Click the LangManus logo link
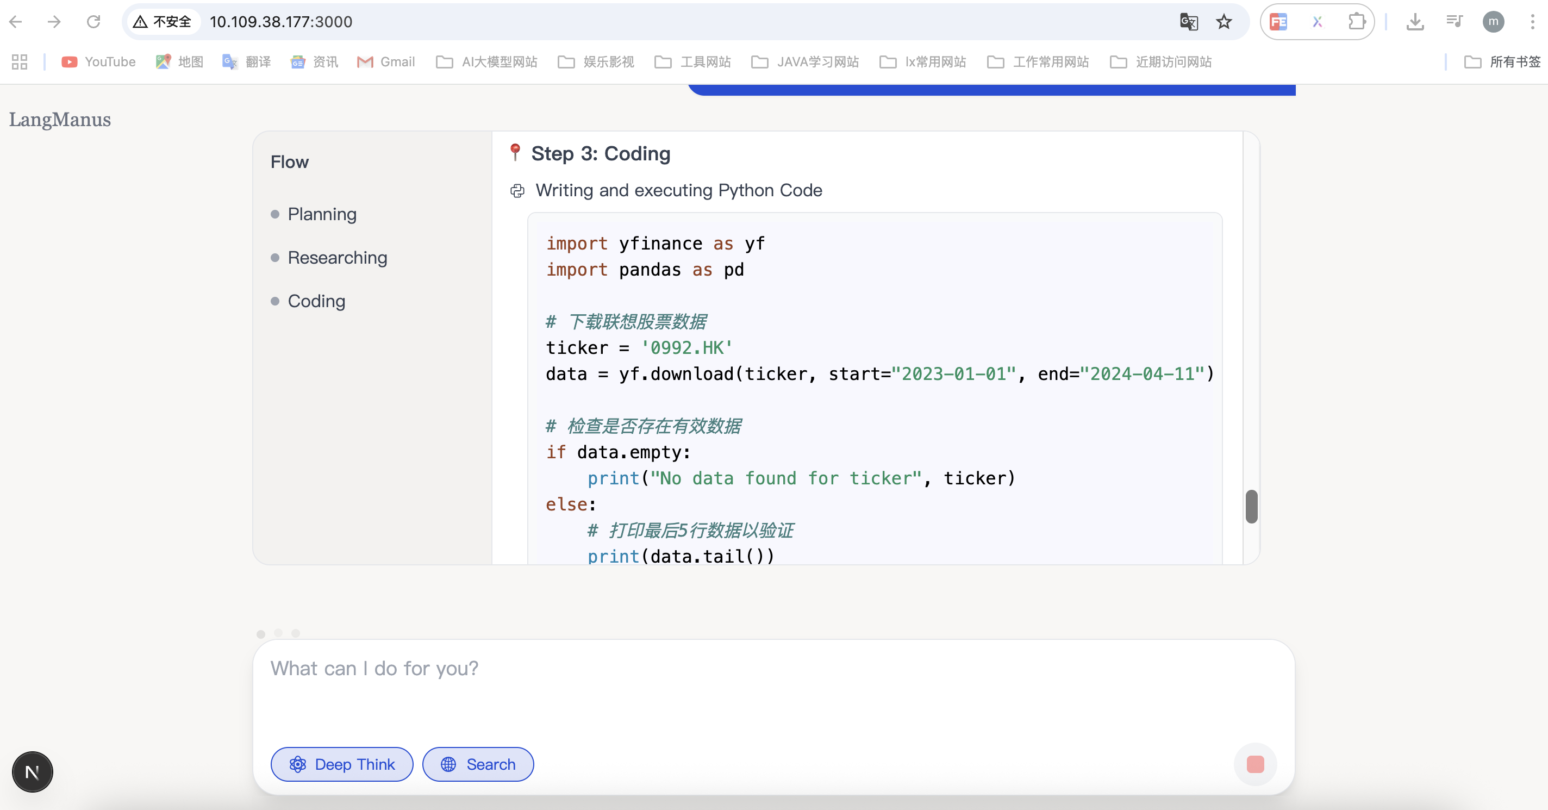This screenshot has height=810, width=1548. click(59, 120)
